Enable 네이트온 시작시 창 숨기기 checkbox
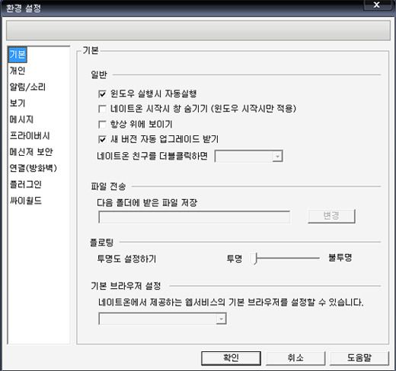The image size is (396, 371). point(102,109)
